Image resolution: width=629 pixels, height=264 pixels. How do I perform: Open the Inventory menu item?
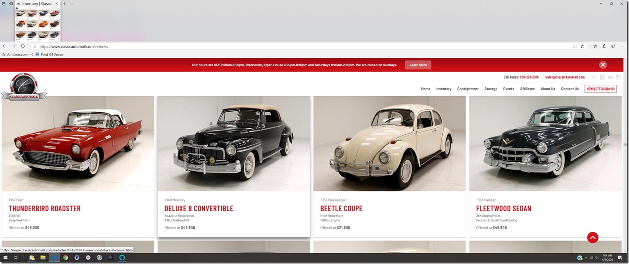(x=444, y=89)
